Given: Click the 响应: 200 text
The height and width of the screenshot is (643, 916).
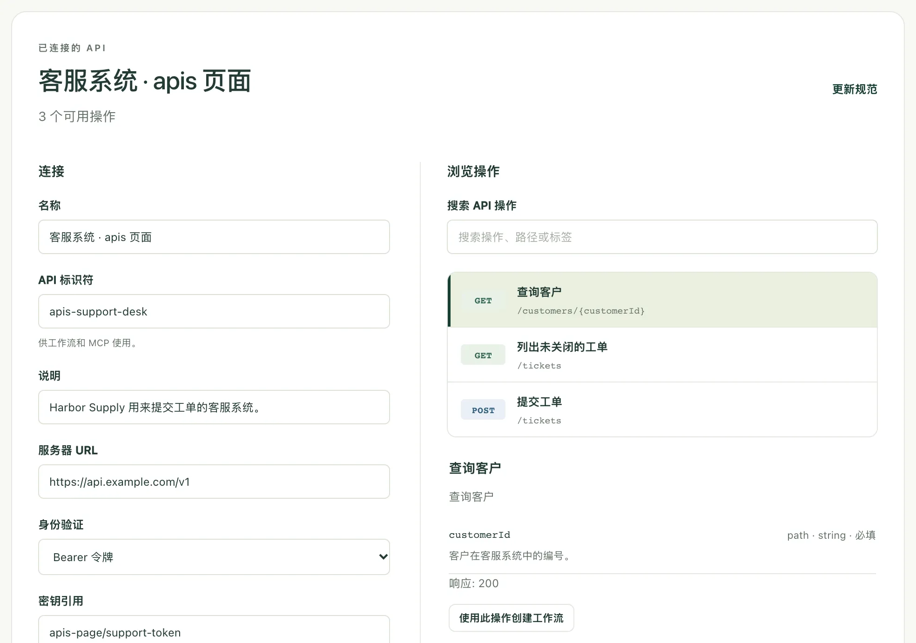Looking at the screenshot, I should [474, 583].
